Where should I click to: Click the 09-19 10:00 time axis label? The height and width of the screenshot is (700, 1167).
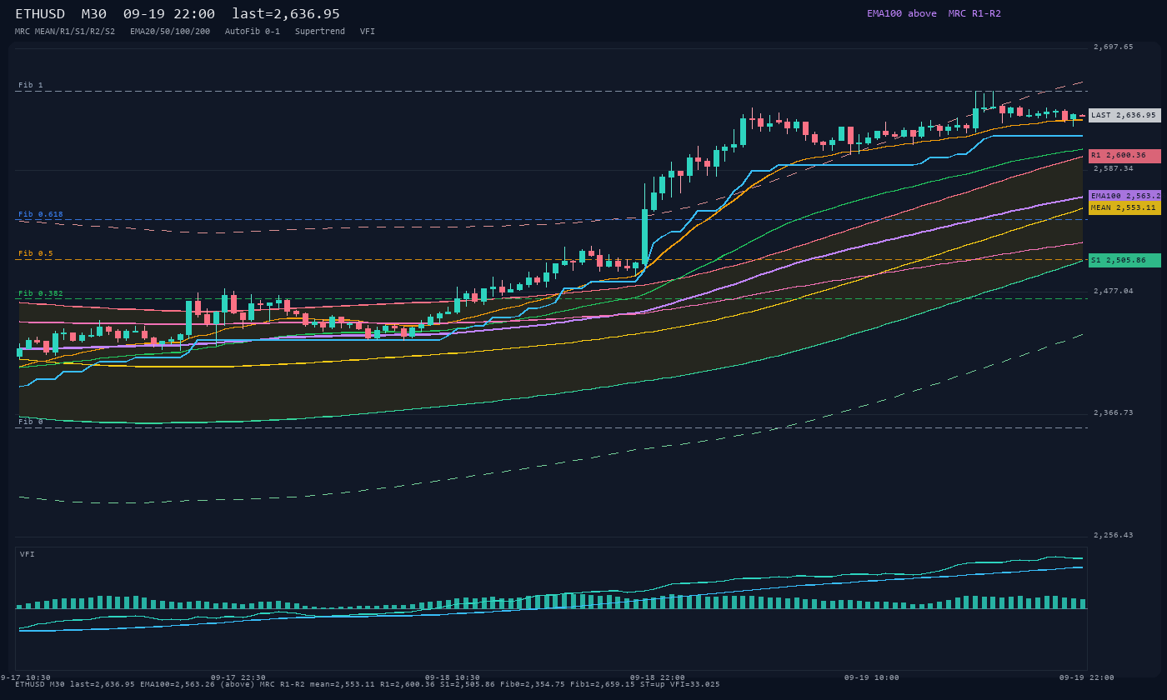point(872,677)
